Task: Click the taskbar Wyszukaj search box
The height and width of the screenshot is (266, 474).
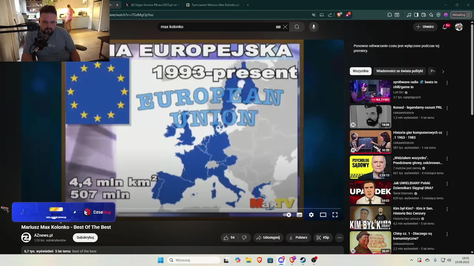Action: click(194, 260)
